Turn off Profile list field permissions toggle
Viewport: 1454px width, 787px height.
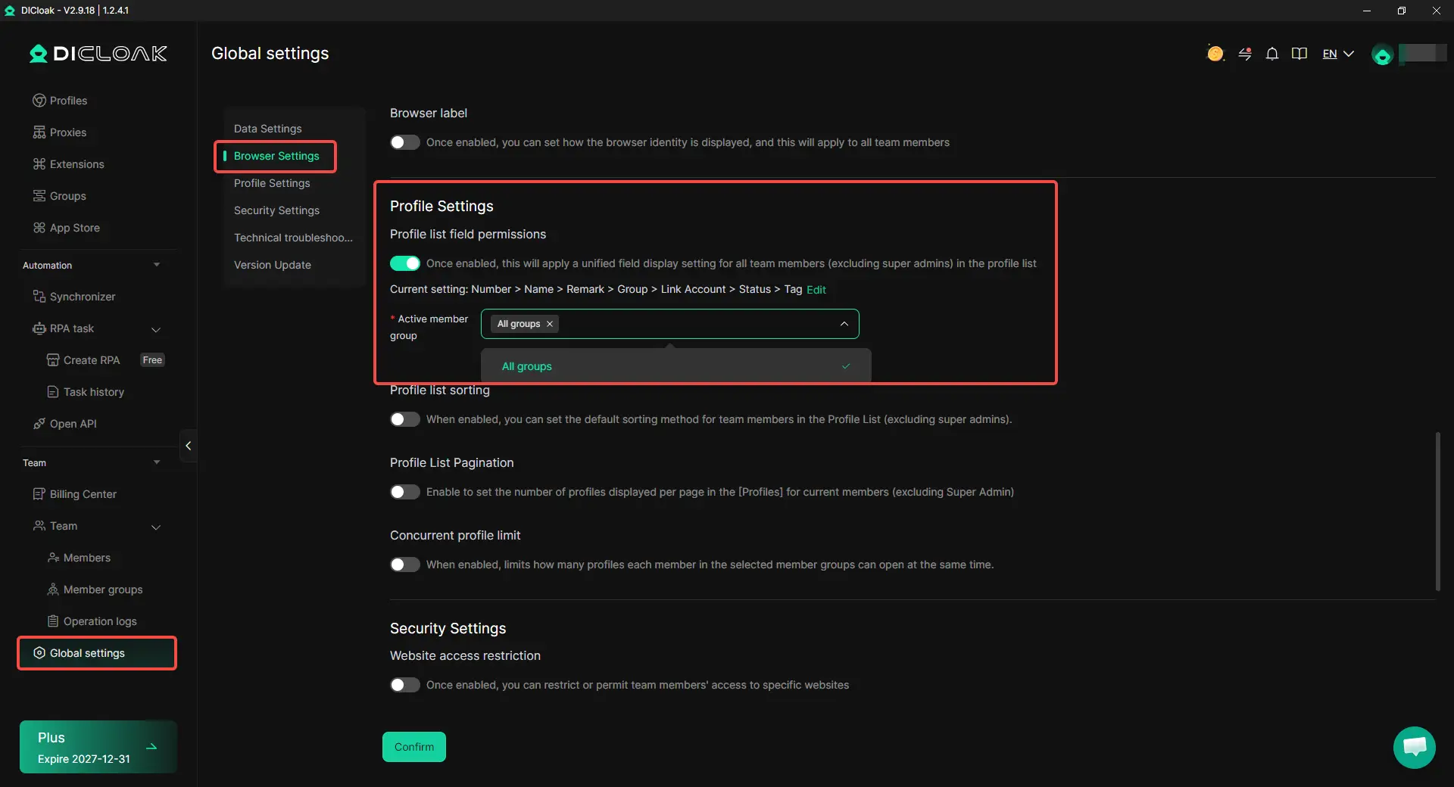pyautogui.click(x=405, y=263)
